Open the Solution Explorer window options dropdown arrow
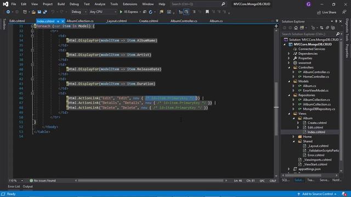The image size is (351, 197). tap(332, 21)
